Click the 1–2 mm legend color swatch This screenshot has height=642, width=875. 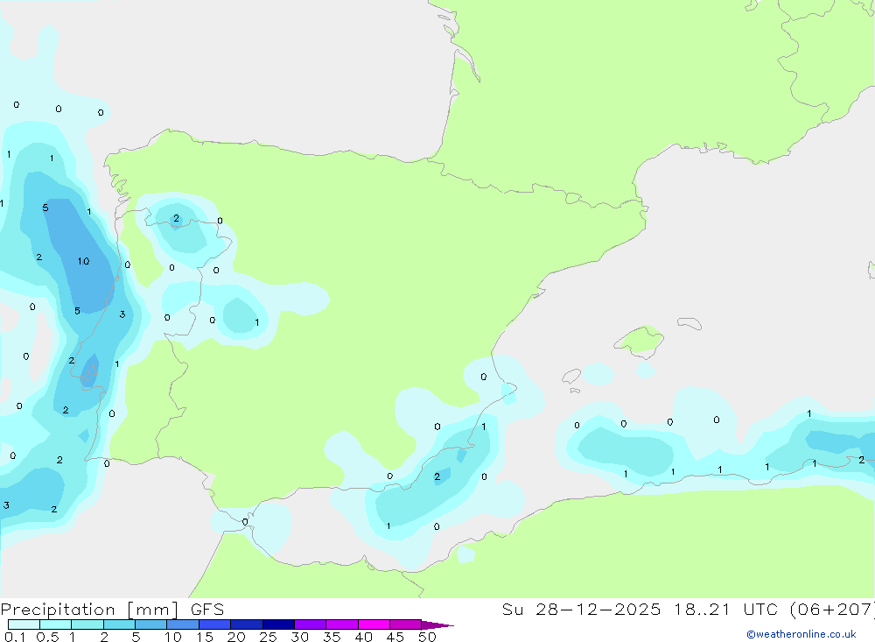point(87,624)
